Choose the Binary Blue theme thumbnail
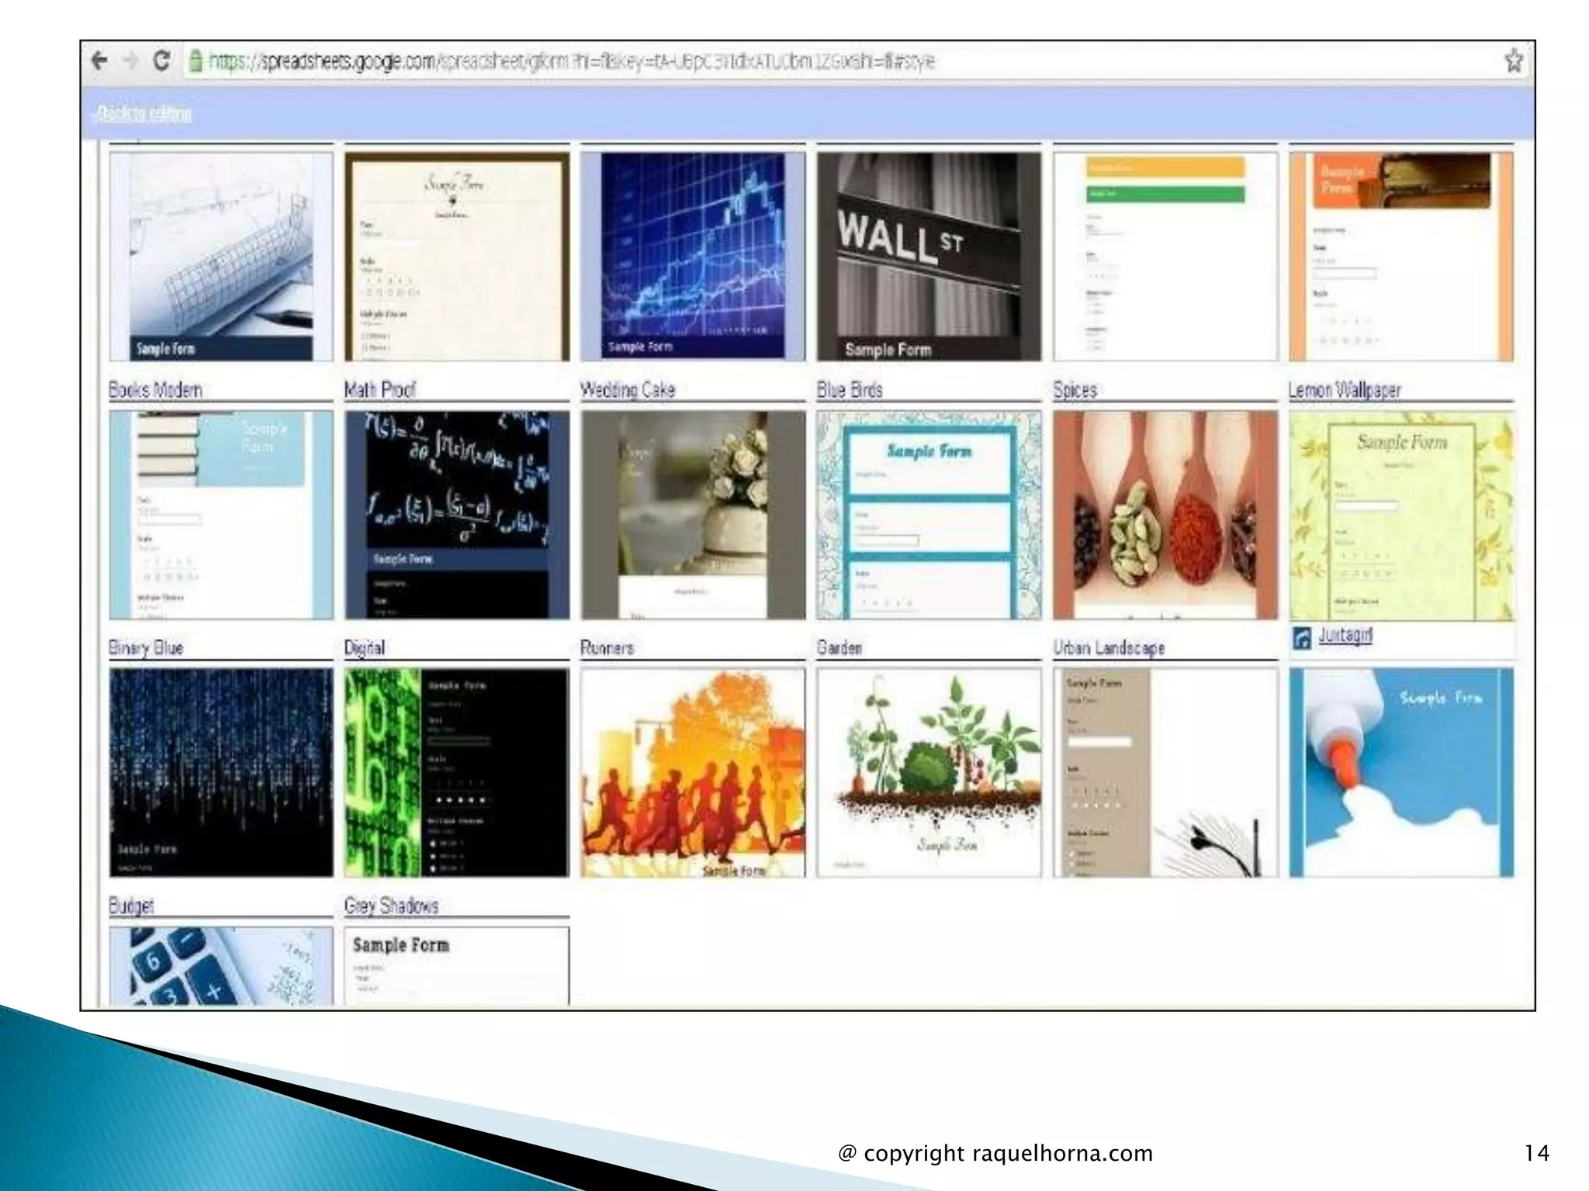This screenshot has height=1191, width=1589. click(x=221, y=772)
